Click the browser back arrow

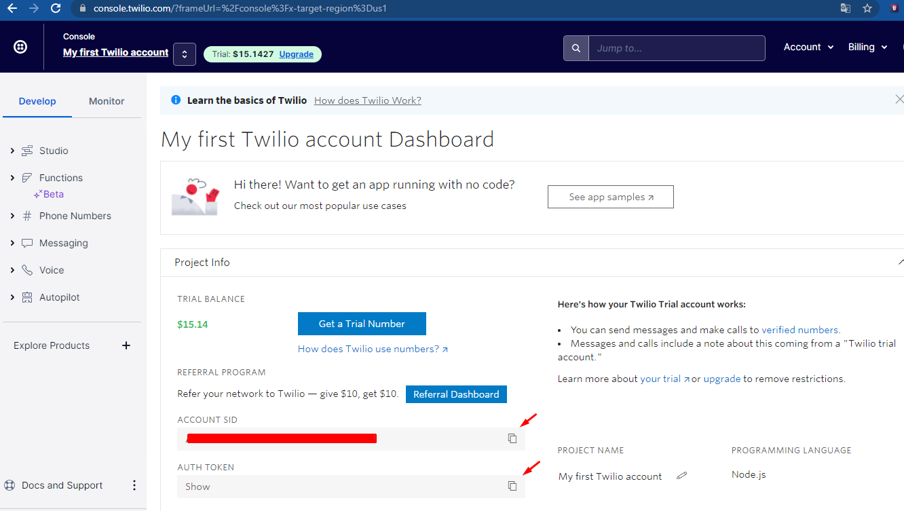tap(12, 8)
